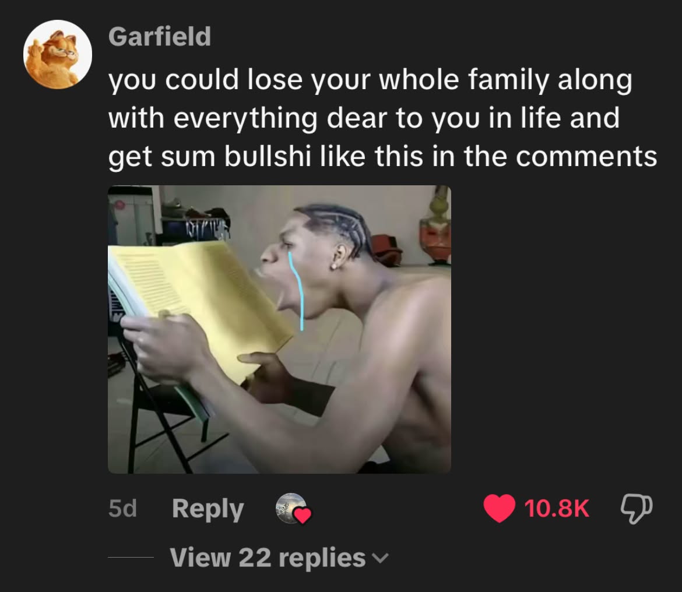Open the Garfield username link
The image size is (682, 592).
tap(160, 36)
